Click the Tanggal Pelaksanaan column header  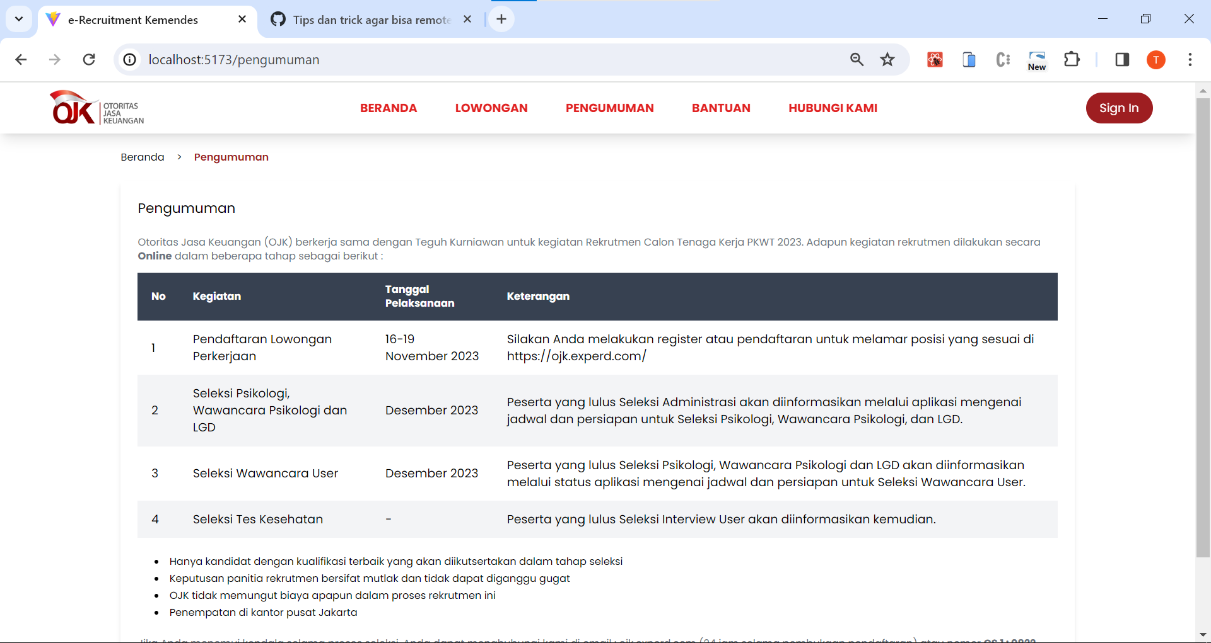click(x=419, y=296)
